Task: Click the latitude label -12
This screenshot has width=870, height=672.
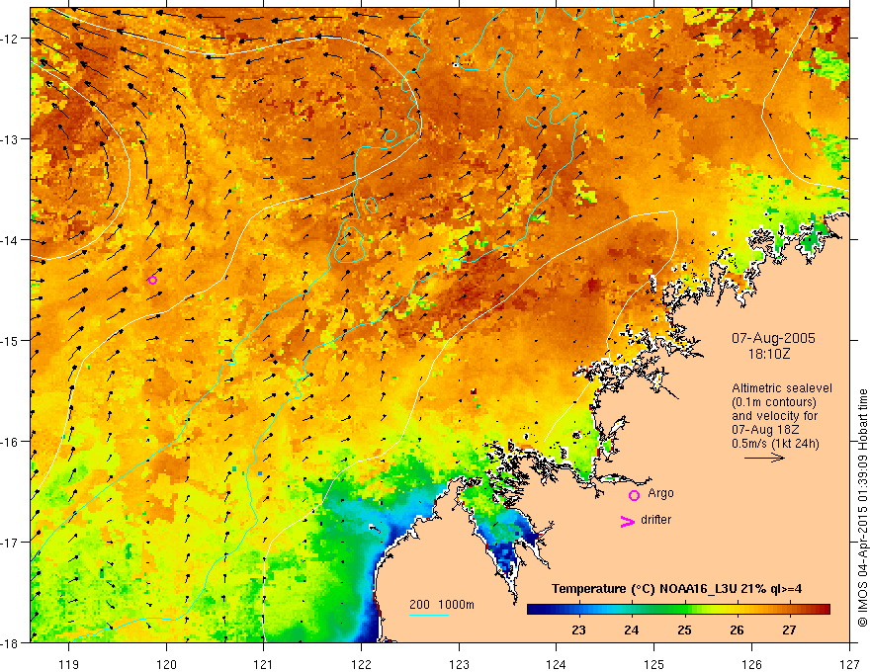Action: click(10, 39)
